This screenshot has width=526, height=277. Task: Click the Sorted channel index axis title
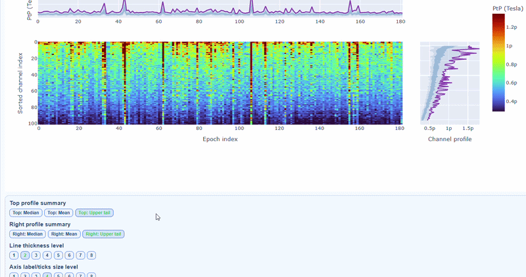(20, 83)
